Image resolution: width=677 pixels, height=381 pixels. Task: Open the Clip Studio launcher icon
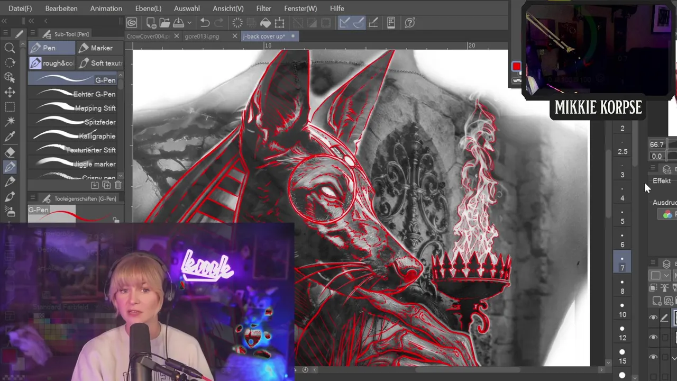point(132,23)
